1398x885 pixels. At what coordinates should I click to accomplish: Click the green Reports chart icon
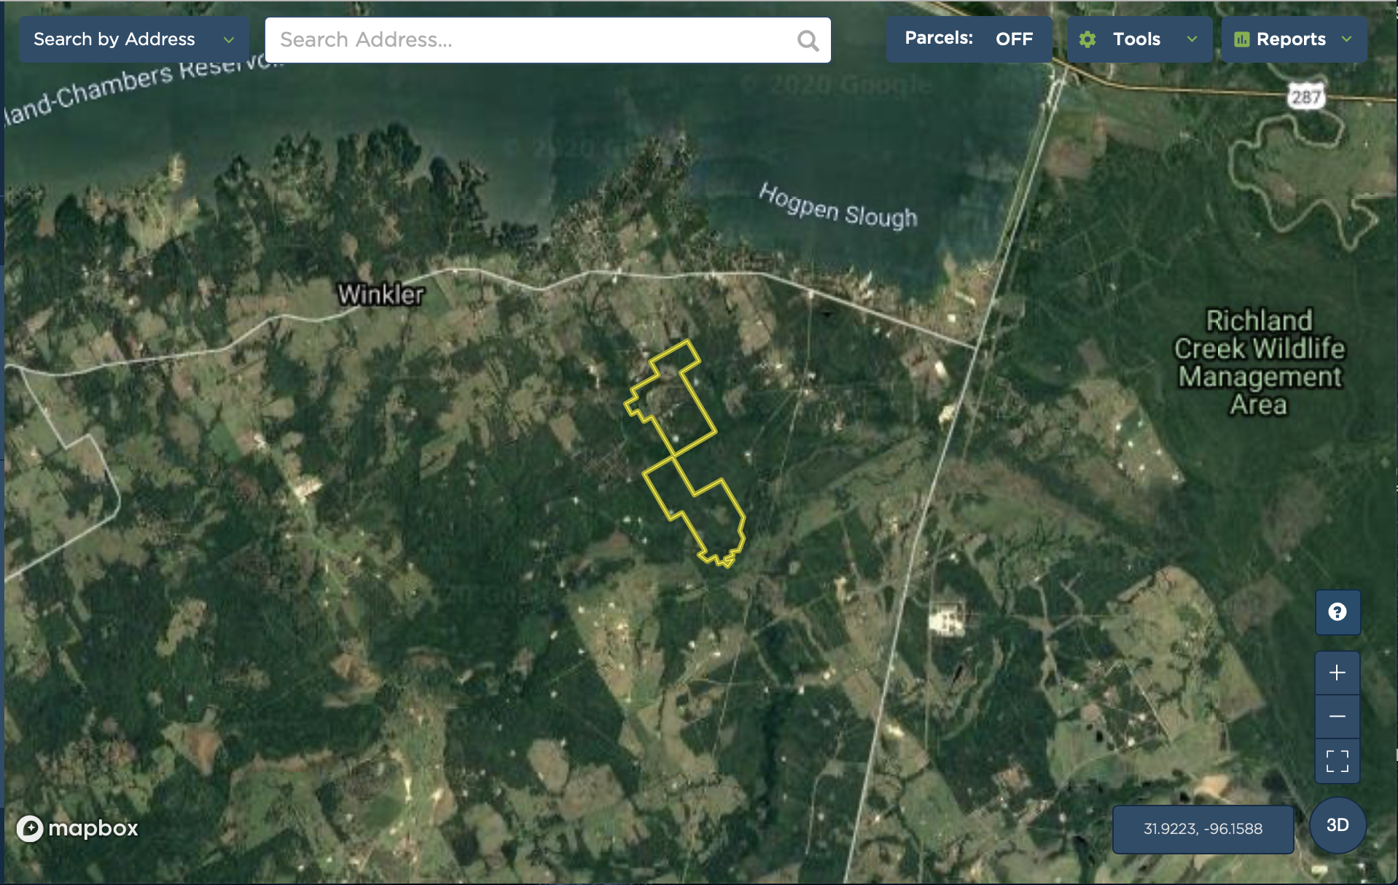[x=1241, y=39]
